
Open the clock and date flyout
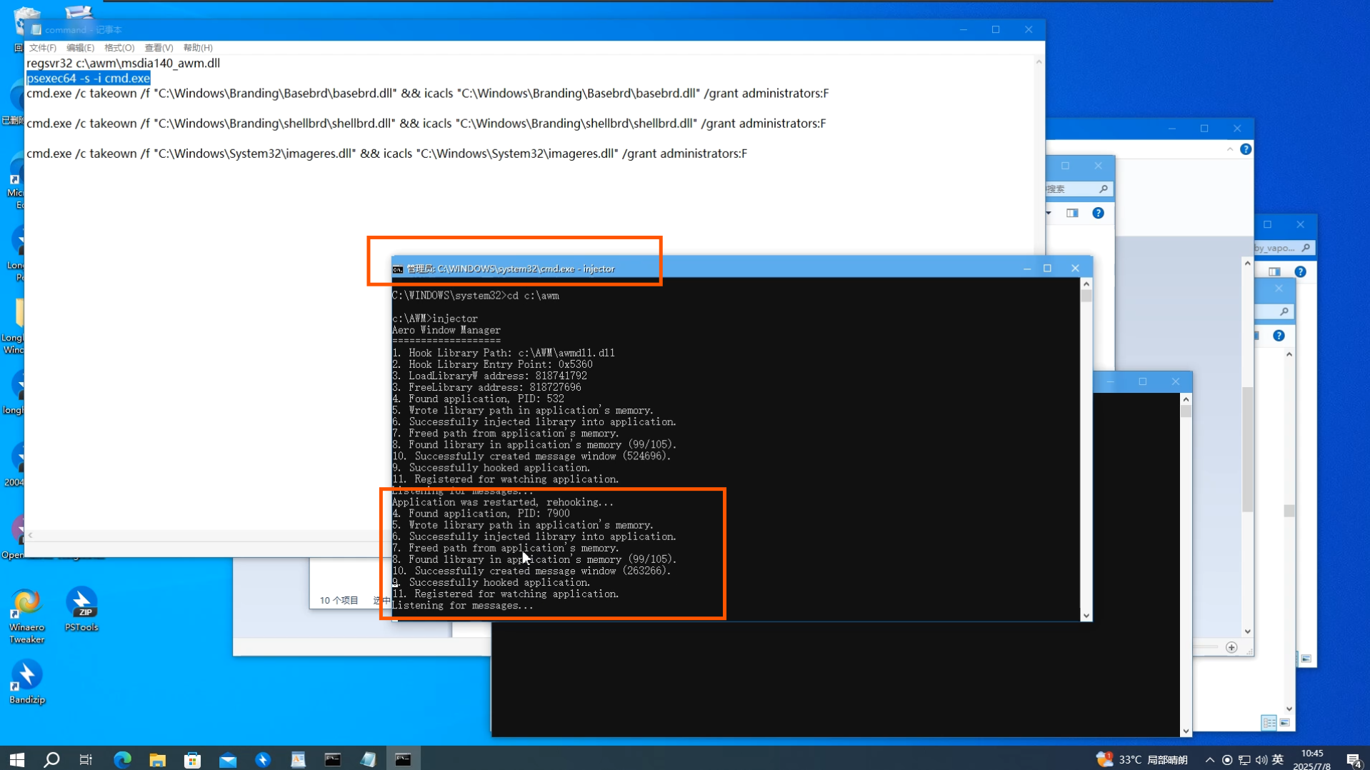tap(1312, 759)
